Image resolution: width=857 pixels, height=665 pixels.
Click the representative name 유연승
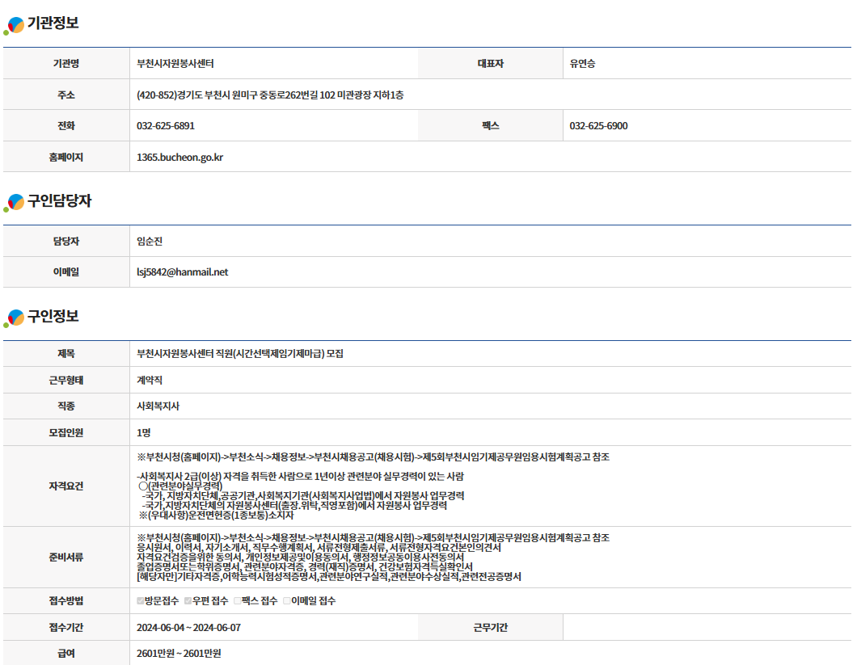pyautogui.click(x=582, y=63)
